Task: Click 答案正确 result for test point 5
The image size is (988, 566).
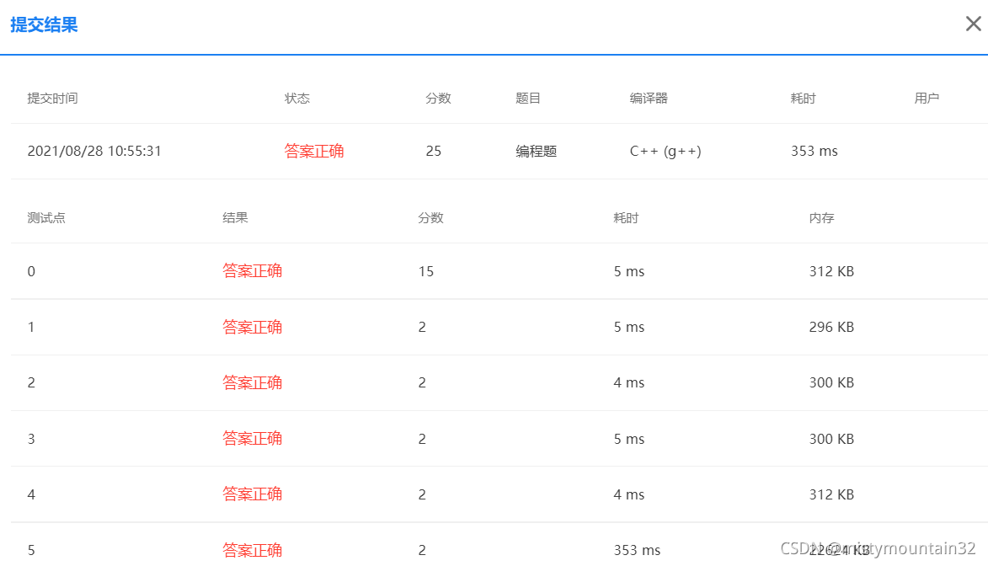Action: tap(252, 550)
